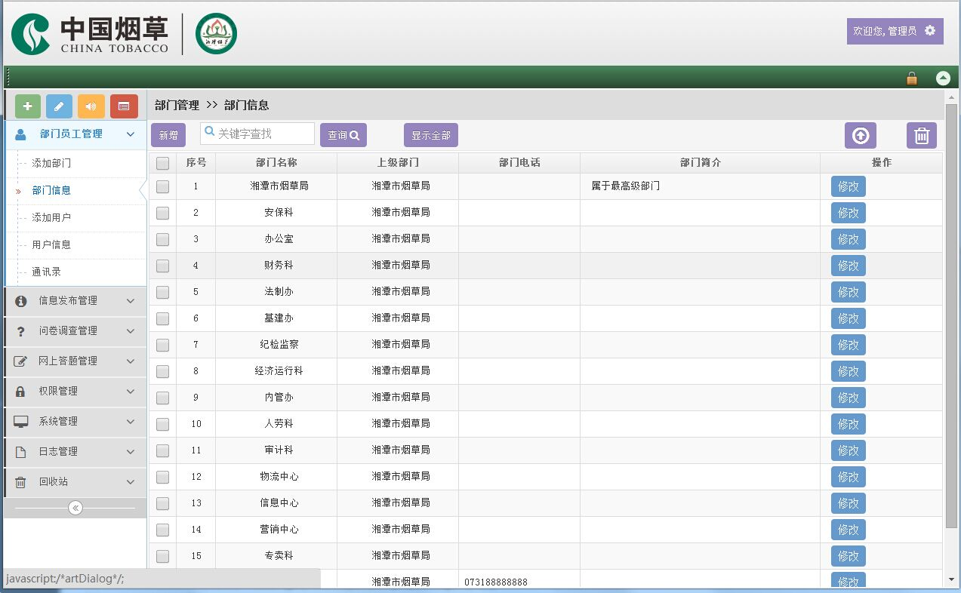Click the green plus quick-action icon

point(28,106)
